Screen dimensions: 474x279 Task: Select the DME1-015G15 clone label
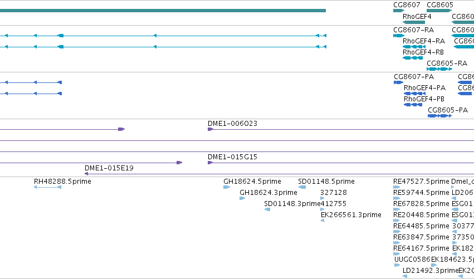pyautogui.click(x=232, y=157)
